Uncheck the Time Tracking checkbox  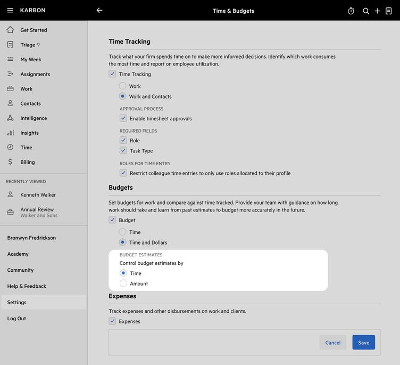click(x=112, y=74)
